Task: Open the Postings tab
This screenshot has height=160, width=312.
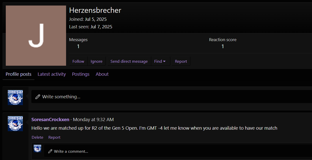Action: click(81, 74)
